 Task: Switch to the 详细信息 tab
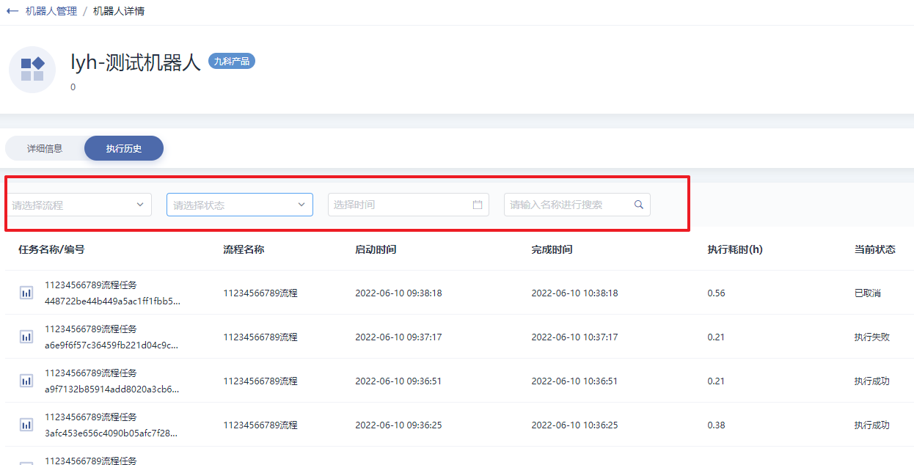click(x=45, y=148)
